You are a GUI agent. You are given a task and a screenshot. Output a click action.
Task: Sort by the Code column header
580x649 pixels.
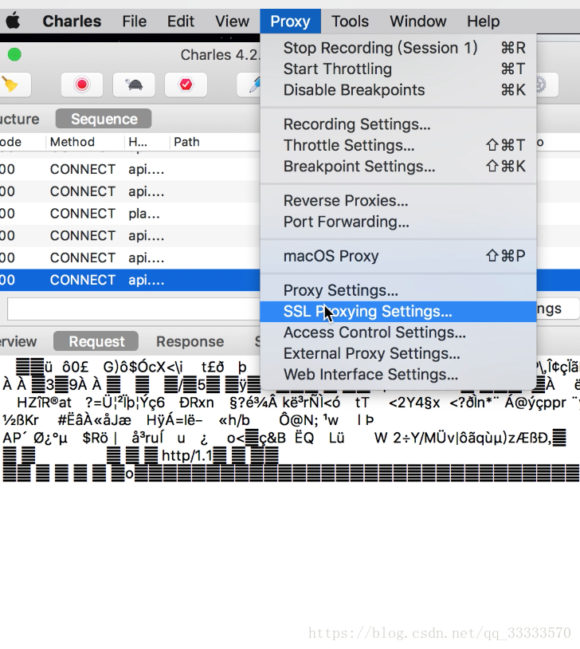tap(22, 142)
